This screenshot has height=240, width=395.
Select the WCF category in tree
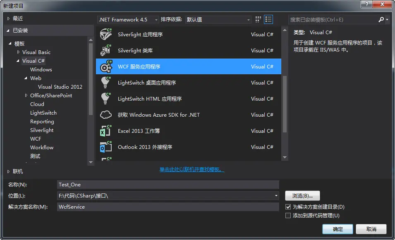(x=36, y=139)
